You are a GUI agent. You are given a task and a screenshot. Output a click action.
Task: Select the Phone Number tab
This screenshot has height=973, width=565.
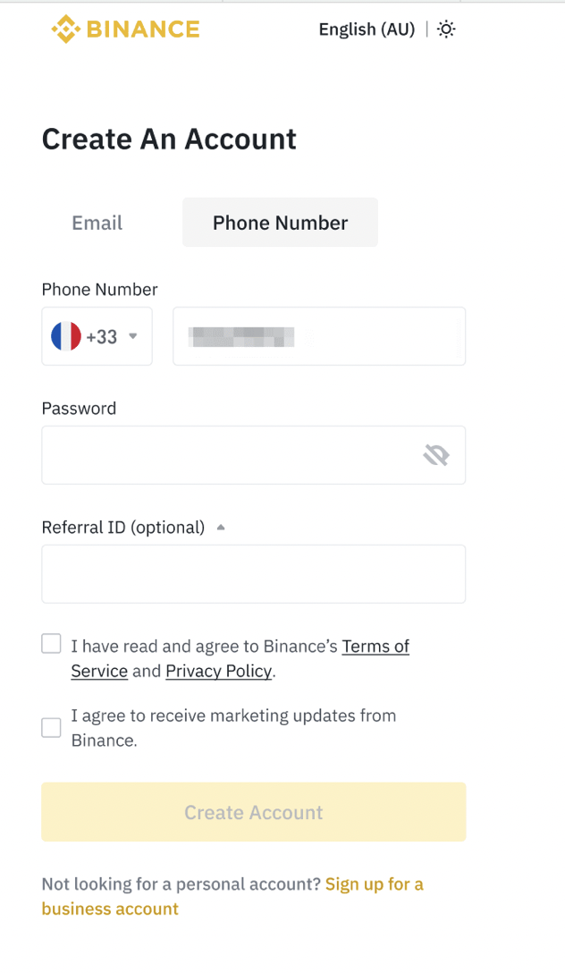(x=280, y=223)
